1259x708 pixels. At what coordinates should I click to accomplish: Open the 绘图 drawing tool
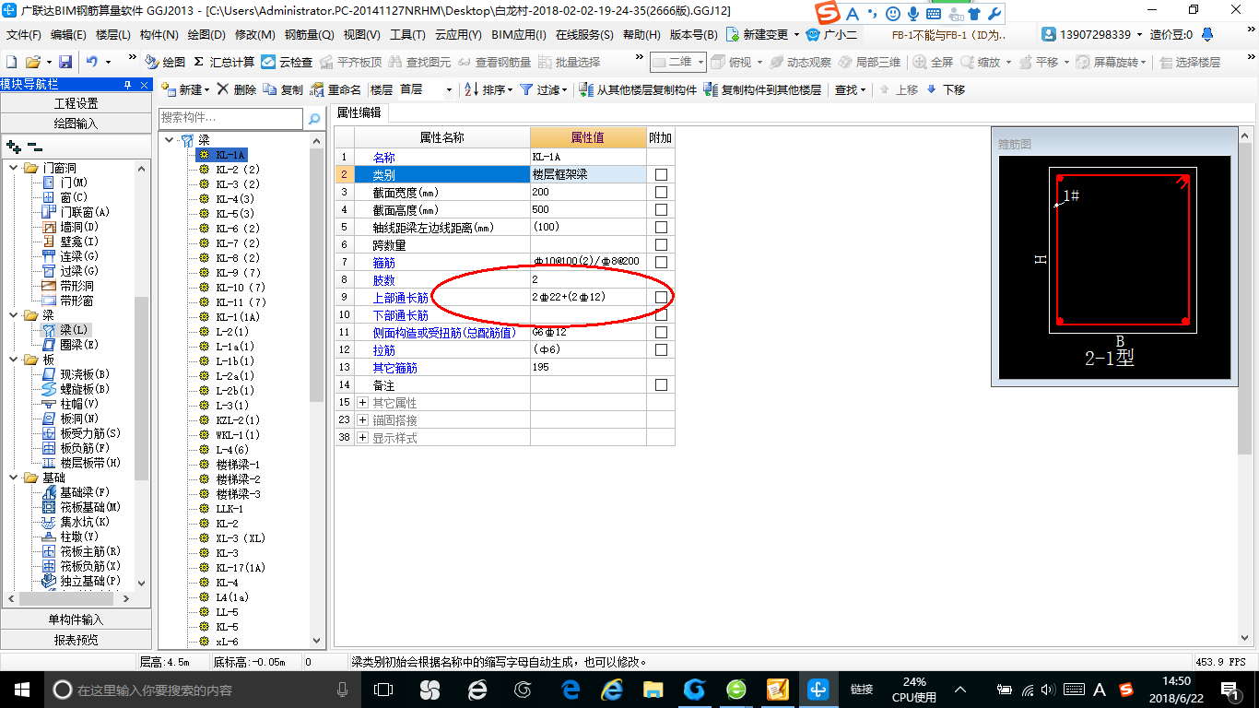tap(166, 62)
